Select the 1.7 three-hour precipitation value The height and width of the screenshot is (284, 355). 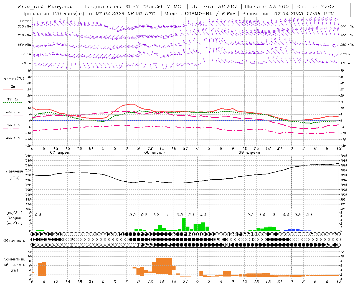[156, 215]
